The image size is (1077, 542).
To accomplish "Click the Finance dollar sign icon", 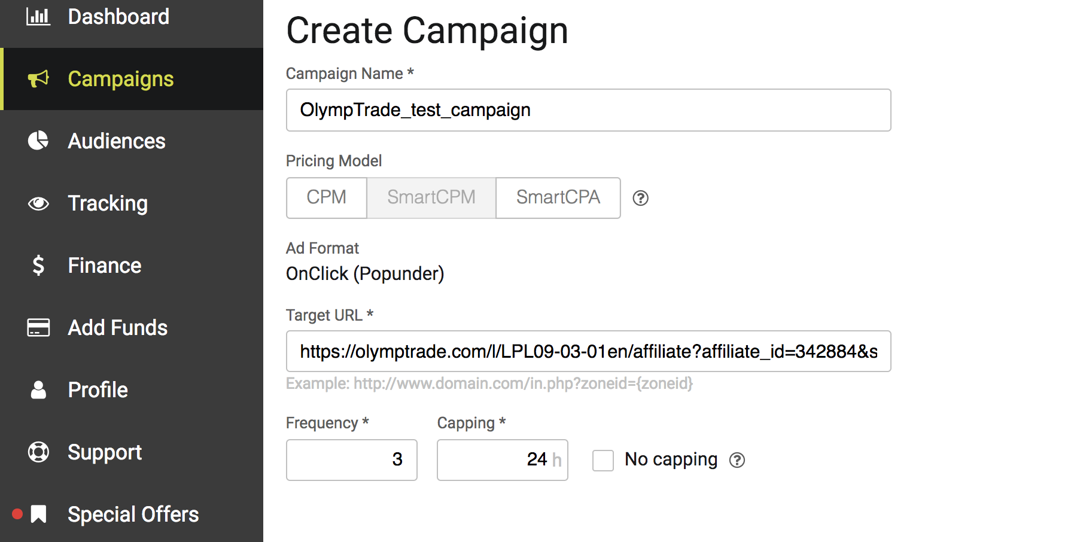I will coord(38,265).
